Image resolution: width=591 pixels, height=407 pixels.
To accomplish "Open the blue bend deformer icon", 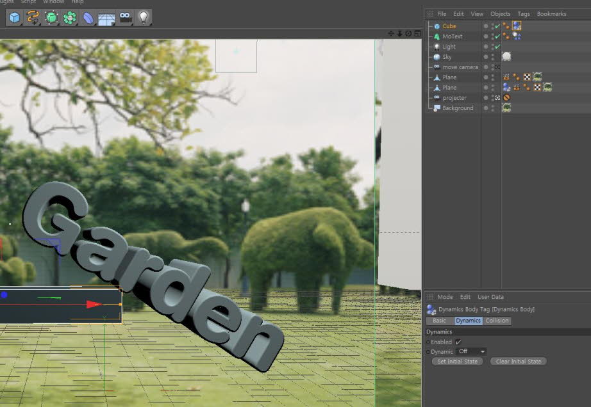I will [x=88, y=18].
